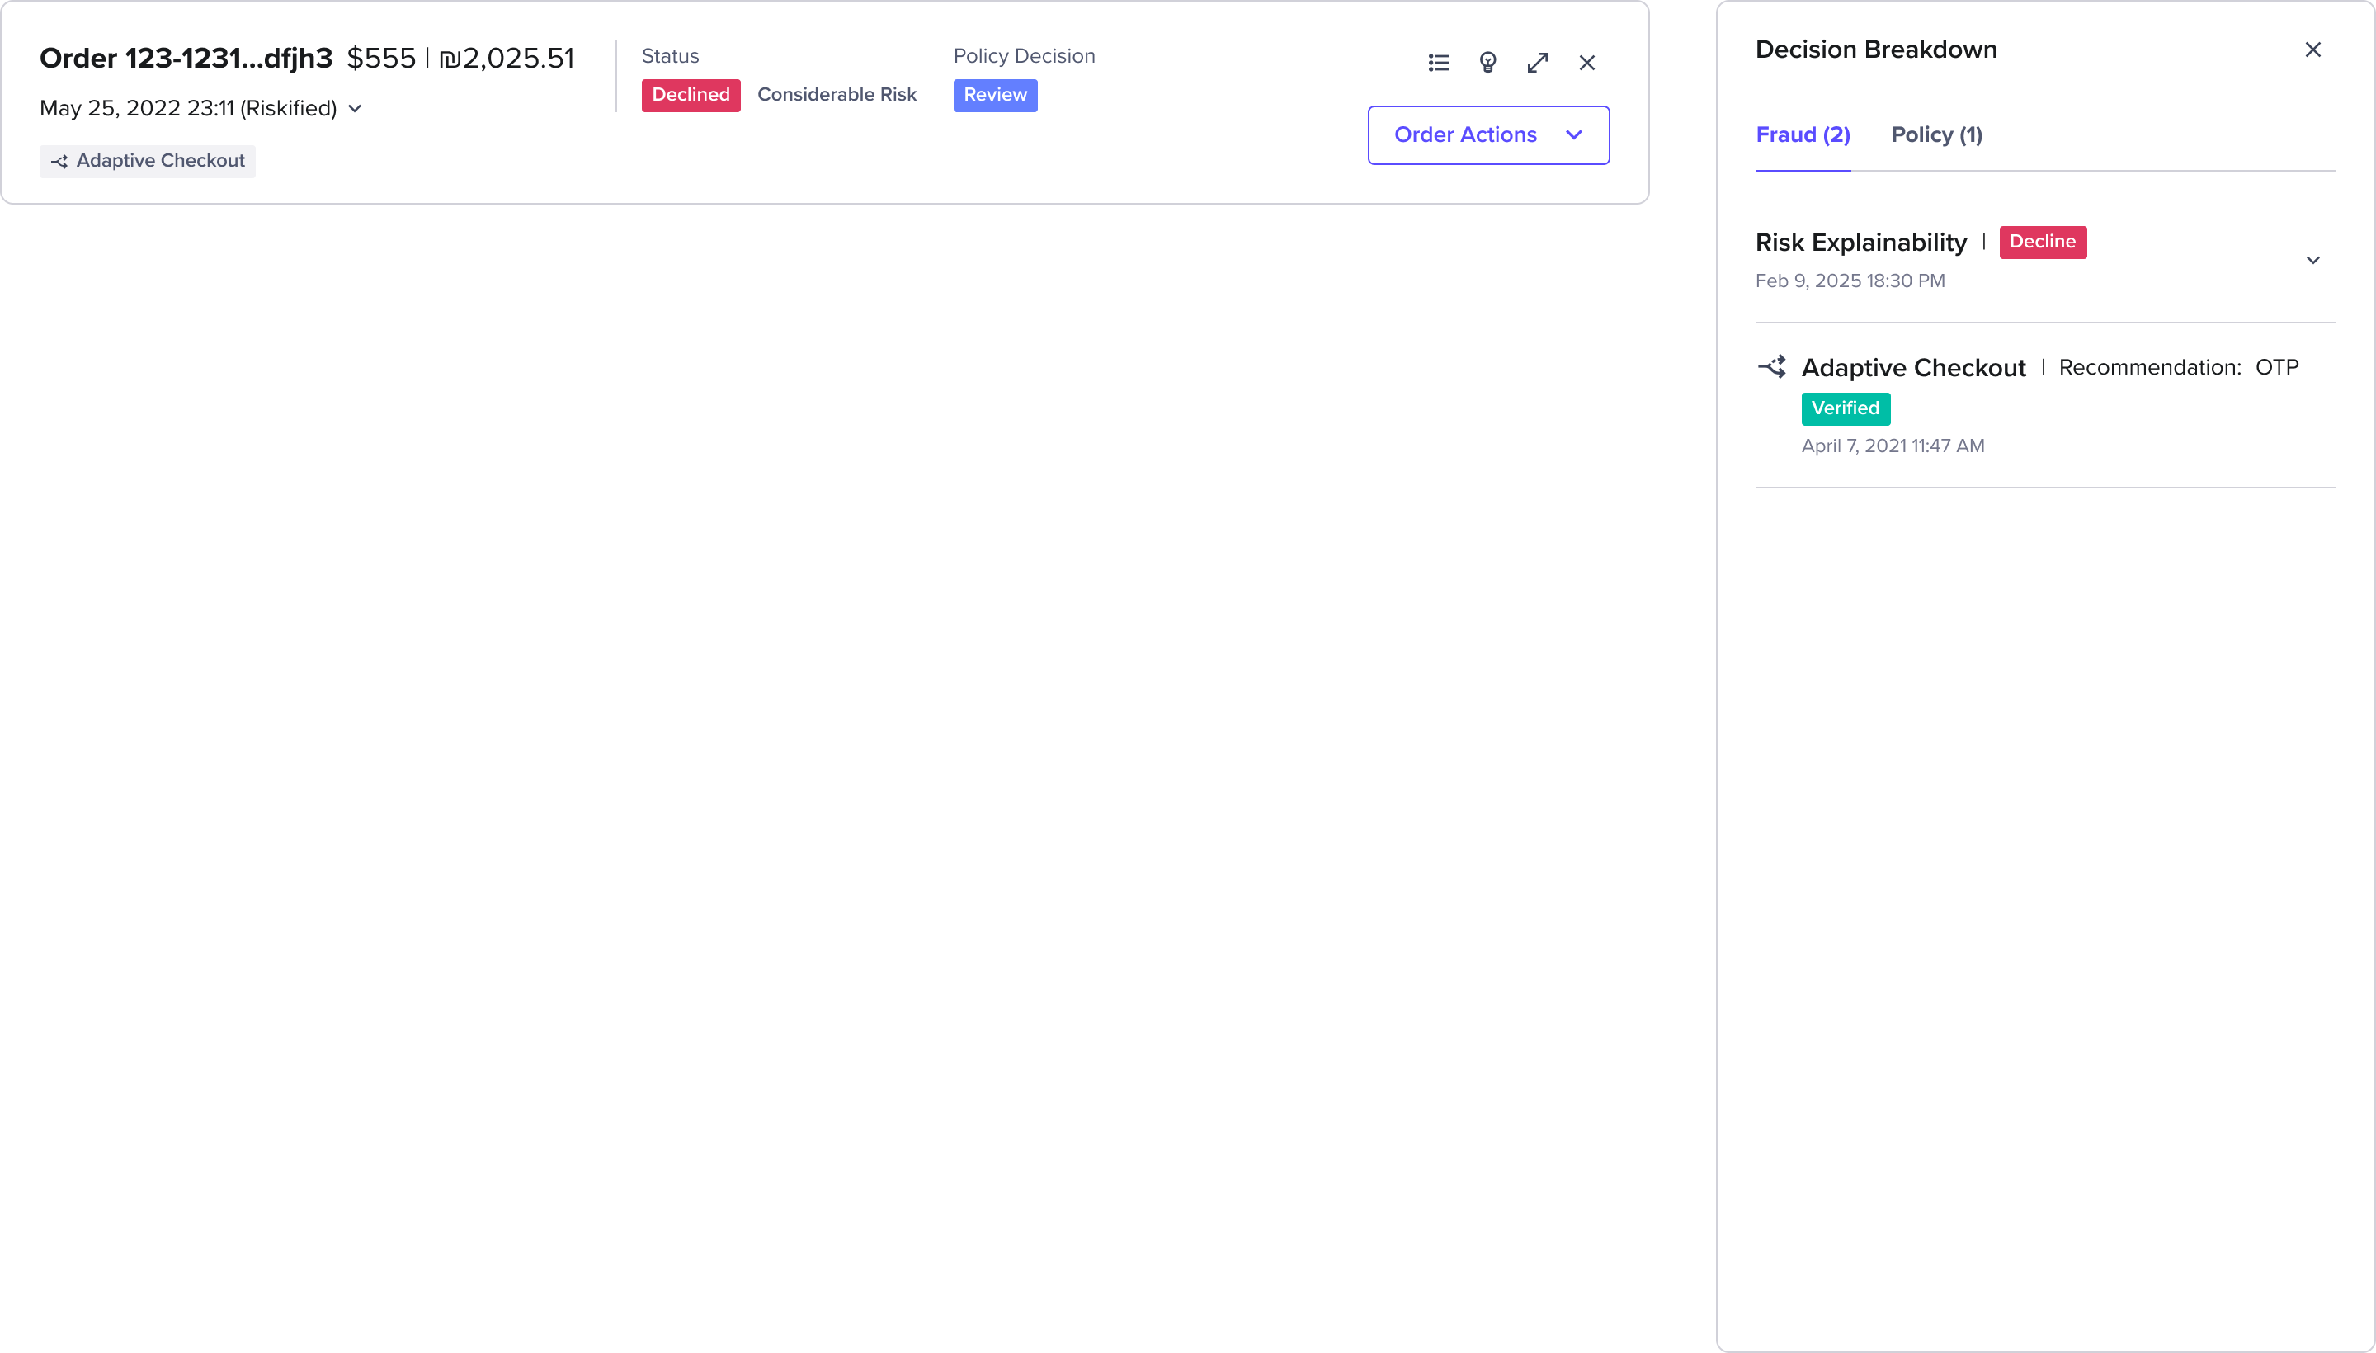
Task: Click the 'Policy Decision' label
Action: (1024, 57)
